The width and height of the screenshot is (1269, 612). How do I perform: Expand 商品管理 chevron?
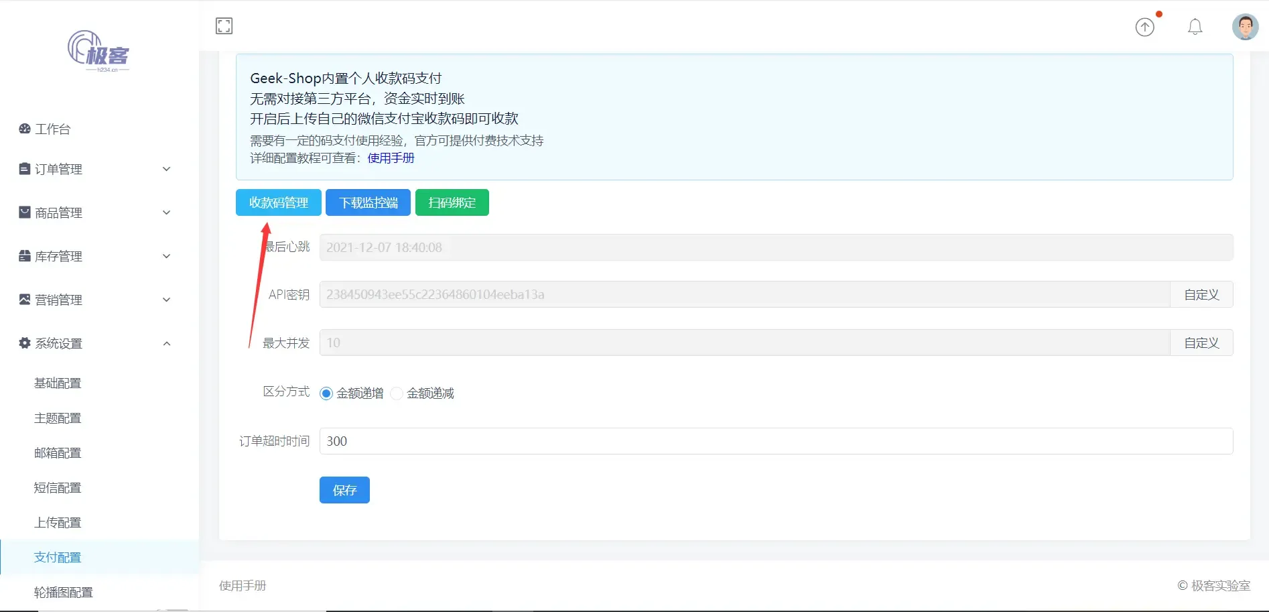coord(167,212)
